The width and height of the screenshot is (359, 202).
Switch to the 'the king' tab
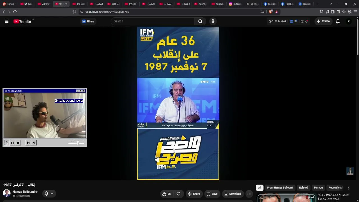pos(79,4)
